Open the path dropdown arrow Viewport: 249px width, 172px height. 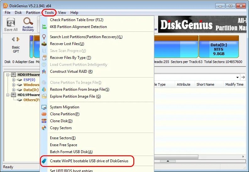pos(237,77)
